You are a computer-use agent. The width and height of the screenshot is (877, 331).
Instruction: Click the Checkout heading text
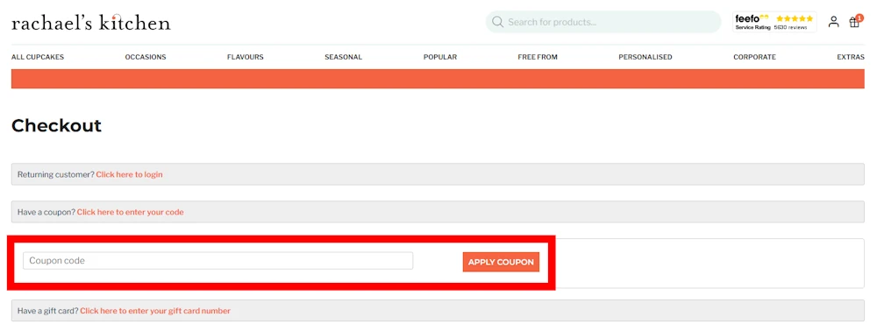click(x=56, y=125)
